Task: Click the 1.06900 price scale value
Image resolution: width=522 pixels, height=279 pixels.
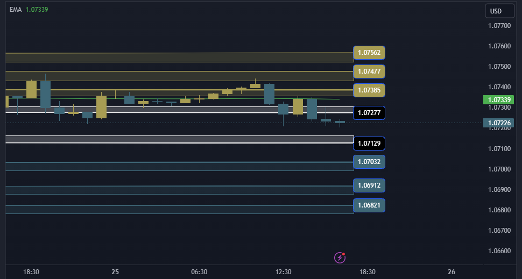Action: (499, 190)
